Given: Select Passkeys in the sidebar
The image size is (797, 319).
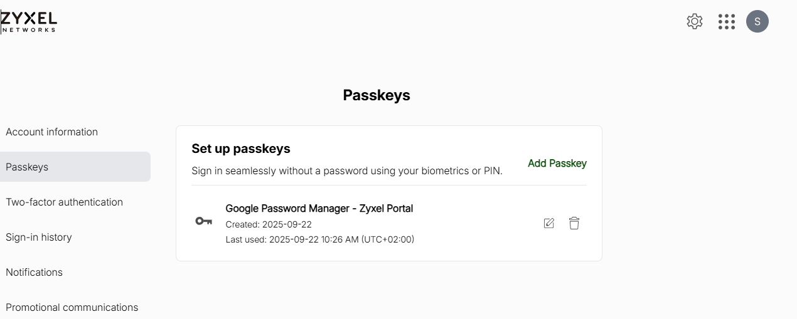Looking at the screenshot, I should [27, 167].
